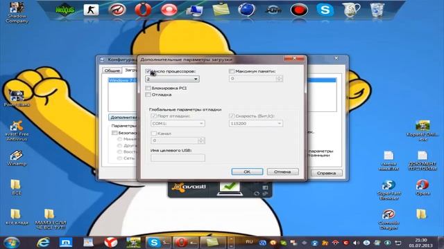The image size is (444, 249).
Task: Launch Super Fast Browser shortcut
Action: pyautogui.click(x=388, y=190)
